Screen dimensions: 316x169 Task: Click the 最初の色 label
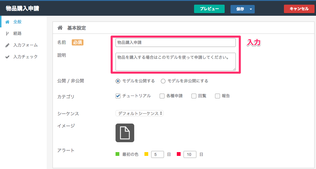[130, 154]
